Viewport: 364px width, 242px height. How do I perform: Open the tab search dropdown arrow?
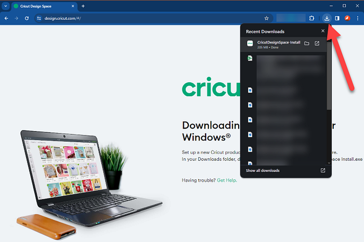coord(6,6)
